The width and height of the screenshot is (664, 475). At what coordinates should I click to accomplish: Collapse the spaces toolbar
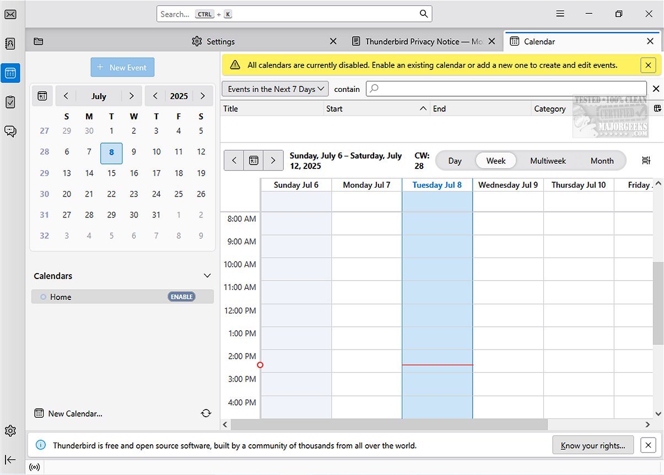pyautogui.click(x=10, y=460)
